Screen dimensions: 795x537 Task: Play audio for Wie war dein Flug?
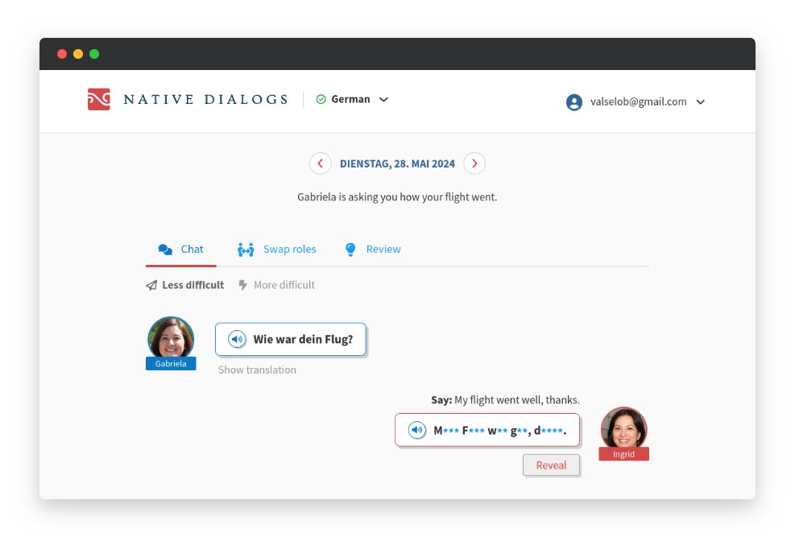pos(237,339)
